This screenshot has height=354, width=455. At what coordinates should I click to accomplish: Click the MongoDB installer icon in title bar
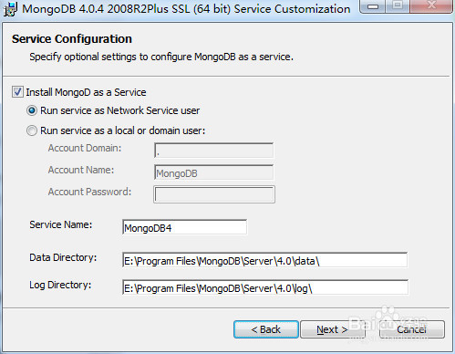[x=10, y=9]
